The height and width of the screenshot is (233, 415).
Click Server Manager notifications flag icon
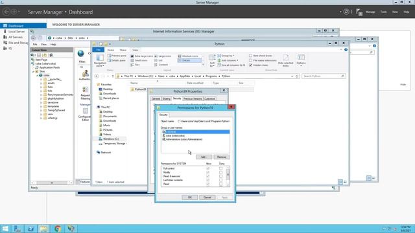[359, 12]
